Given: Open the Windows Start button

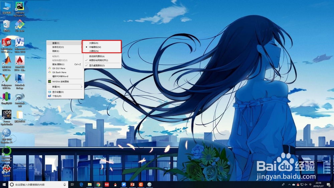Looking at the screenshot, I should point(4,185).
